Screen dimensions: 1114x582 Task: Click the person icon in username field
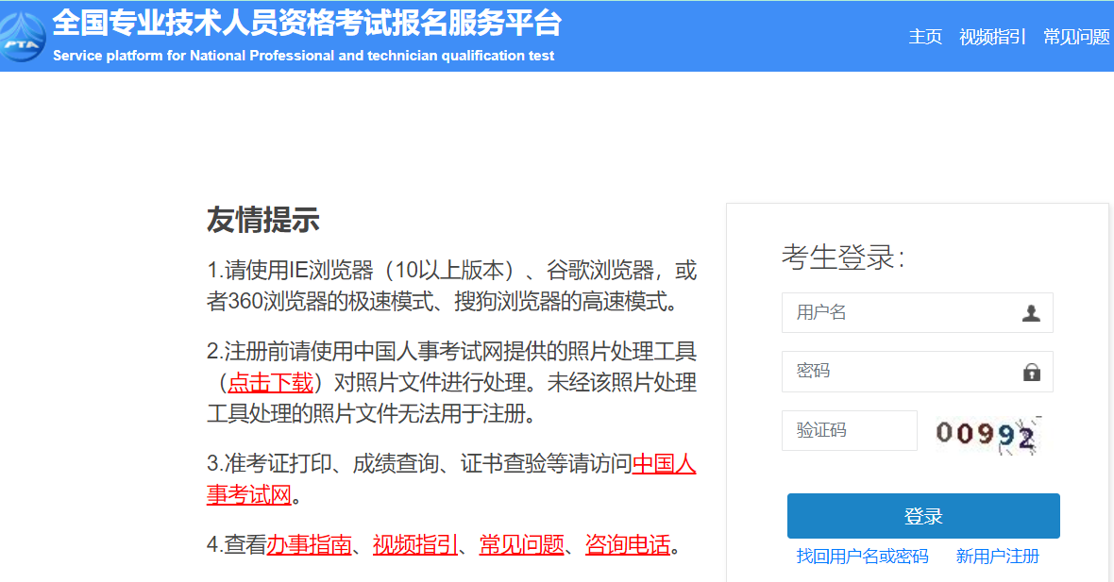click(x=1032, y=312)
